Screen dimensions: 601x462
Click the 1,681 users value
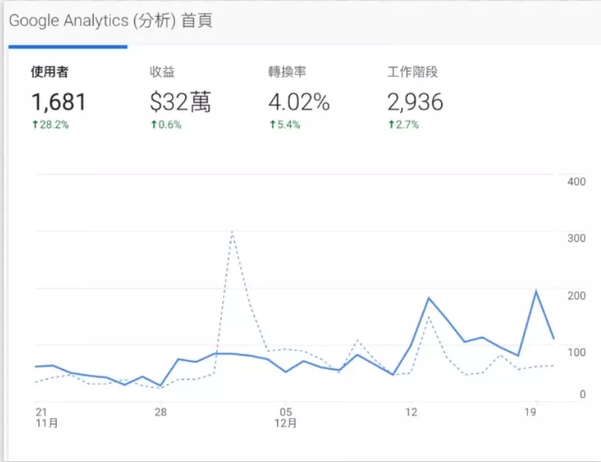[x=59, y=102]
